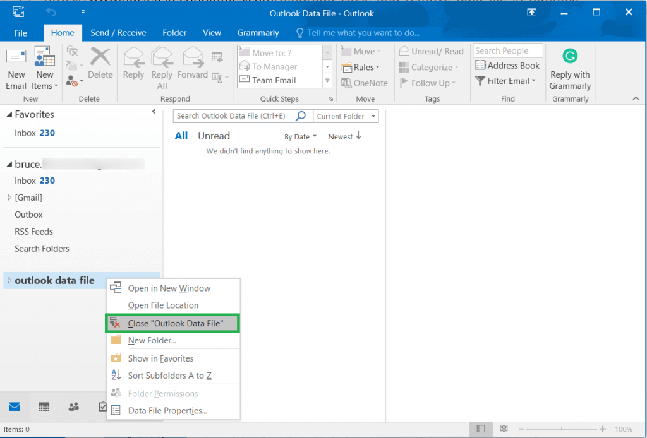Select the Search Folders item
This screenshot has width=647, height=438.
pyautogui.click(x=42, y=249)
